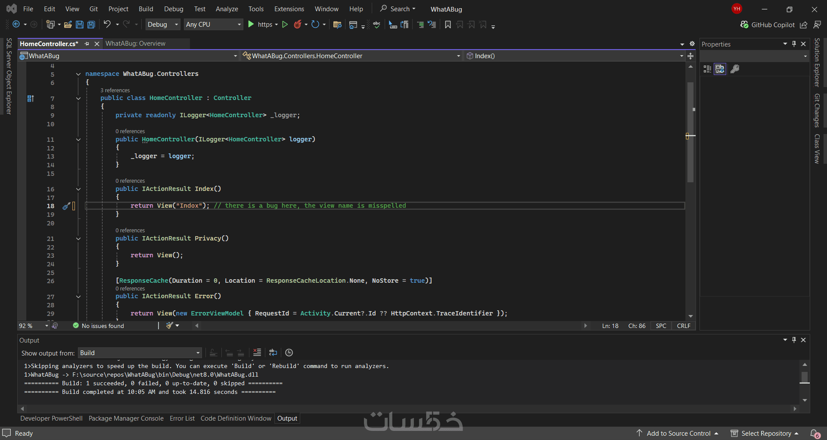Save current file with single disk icon

(80, 25)
